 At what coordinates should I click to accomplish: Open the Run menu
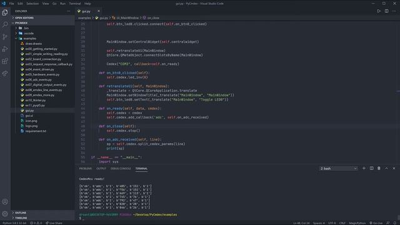(62, 4)
